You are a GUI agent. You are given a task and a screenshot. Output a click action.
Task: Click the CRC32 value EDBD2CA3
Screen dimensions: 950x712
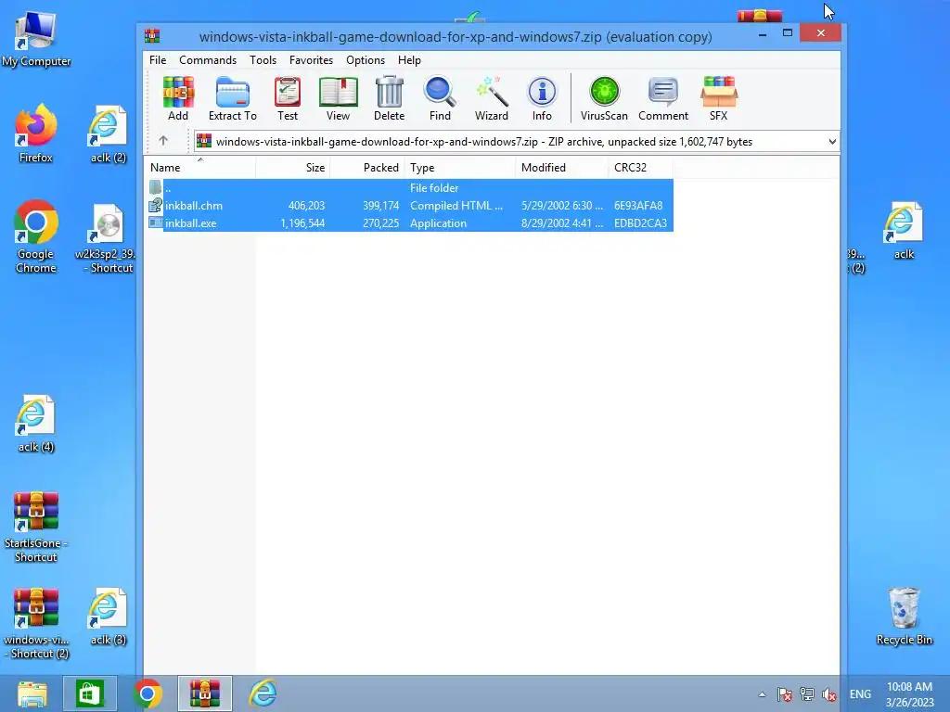pos(640,222)
